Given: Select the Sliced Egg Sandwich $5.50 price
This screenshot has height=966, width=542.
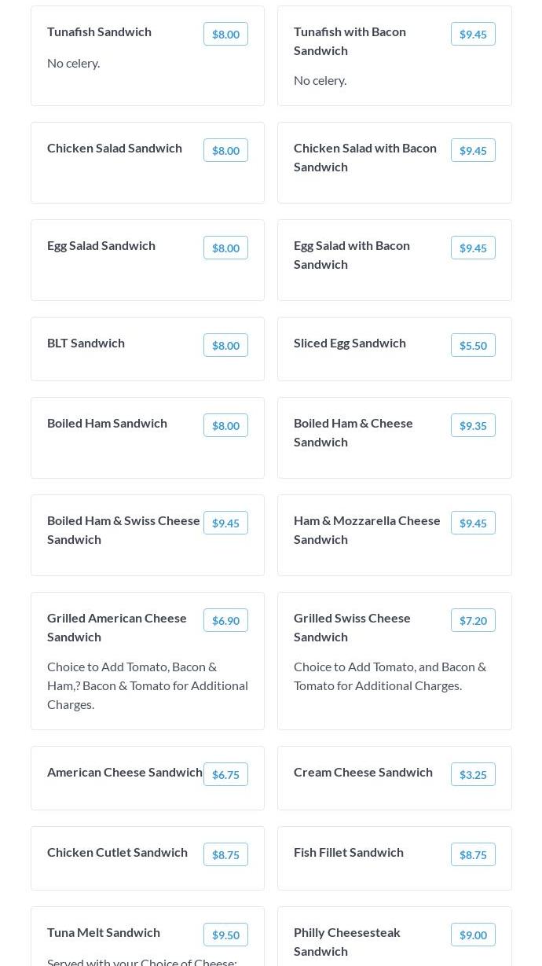Looking at the screenshot, I should 473,345.
